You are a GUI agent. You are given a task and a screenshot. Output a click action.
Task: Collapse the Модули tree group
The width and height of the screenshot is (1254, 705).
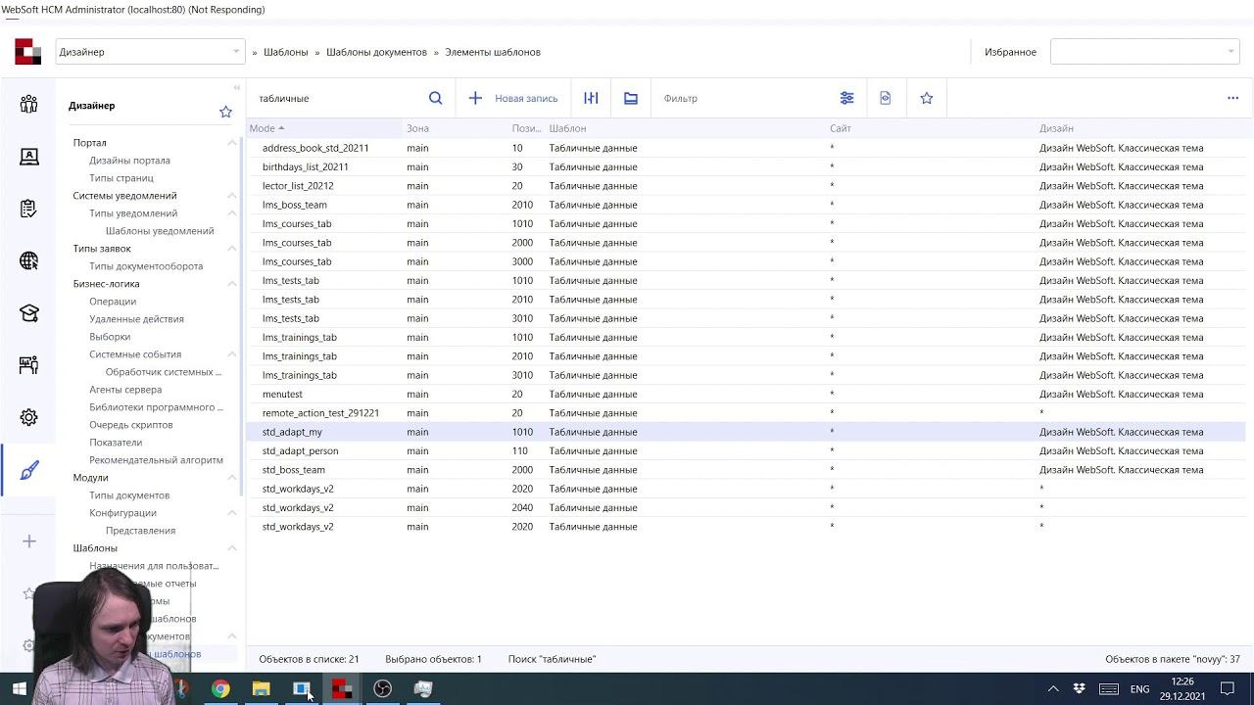point(232,478)
